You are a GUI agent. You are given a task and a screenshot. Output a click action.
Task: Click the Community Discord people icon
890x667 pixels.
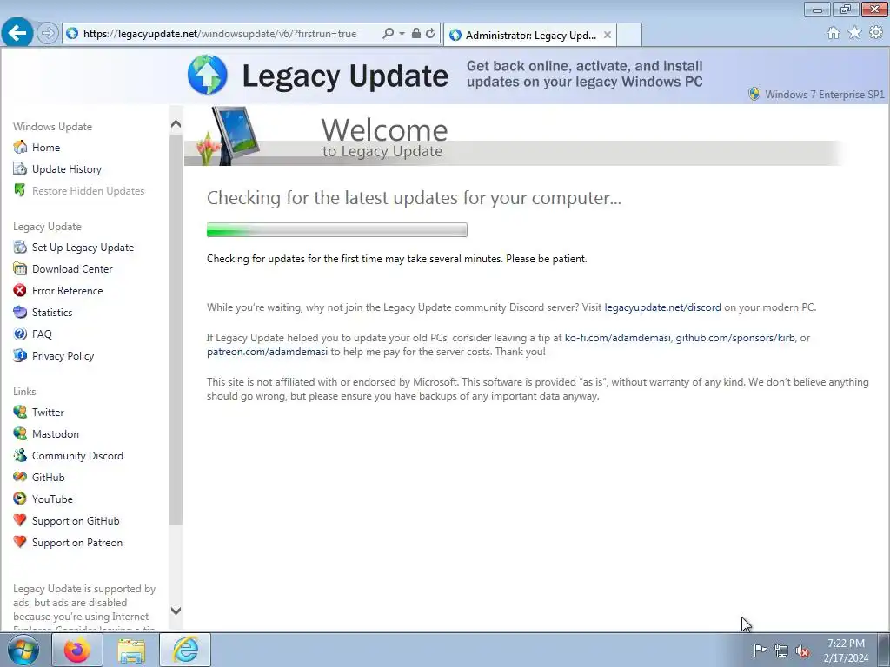click(20, 455)
